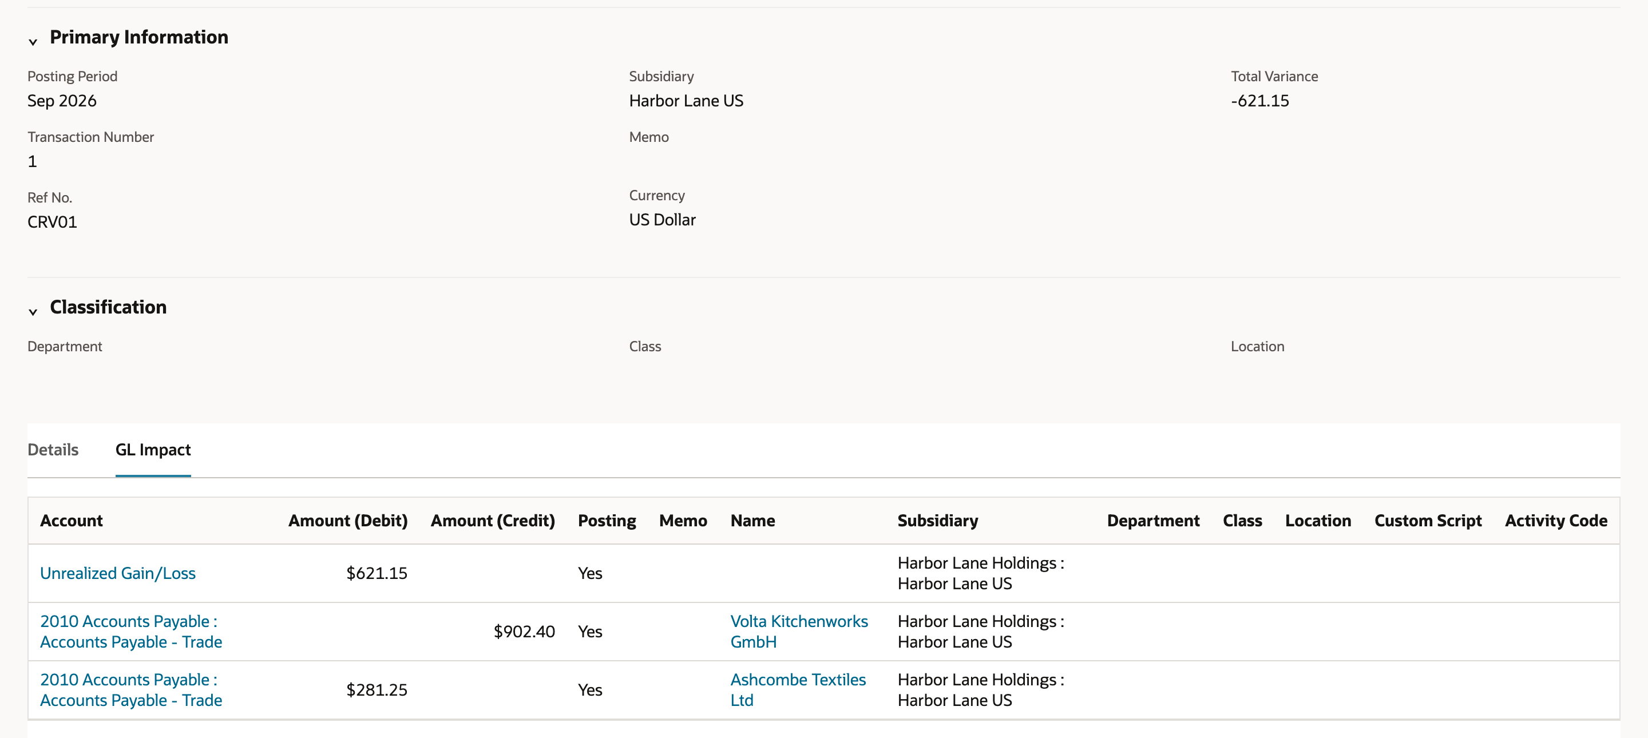This screenshot has height=738, width=1648.
Task: Click subsidiary cell in Unrealized Gain/Loss row
Action: point(981,573)
